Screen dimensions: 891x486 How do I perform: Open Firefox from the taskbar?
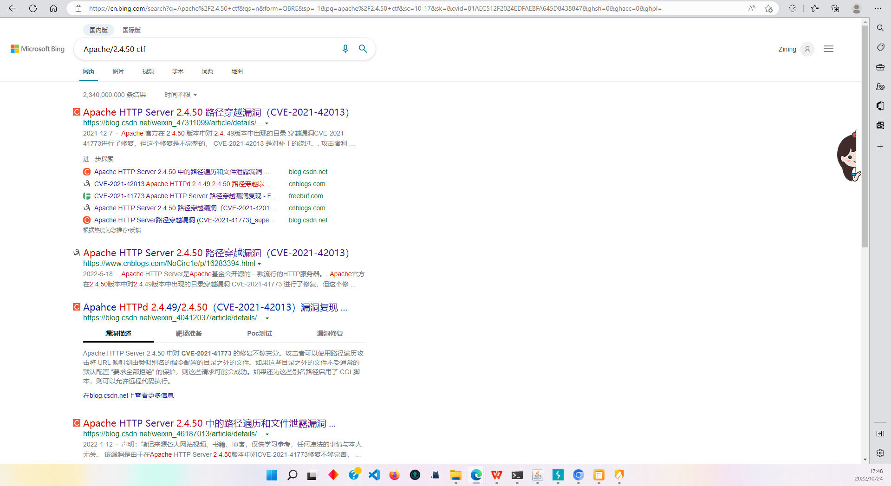pyautogui.click(x=395, y=475)
